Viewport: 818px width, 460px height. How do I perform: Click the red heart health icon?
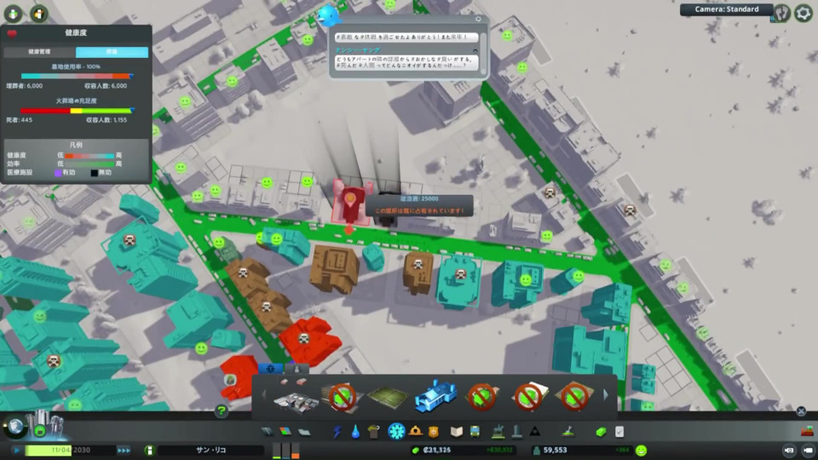11,33
